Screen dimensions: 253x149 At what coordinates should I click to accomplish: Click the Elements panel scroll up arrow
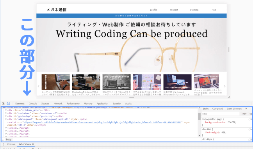[199, 108]
